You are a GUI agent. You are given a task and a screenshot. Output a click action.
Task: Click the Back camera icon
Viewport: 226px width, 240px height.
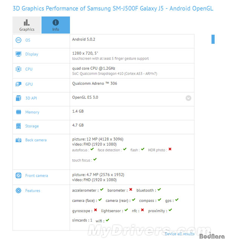(x=18, y=140)
